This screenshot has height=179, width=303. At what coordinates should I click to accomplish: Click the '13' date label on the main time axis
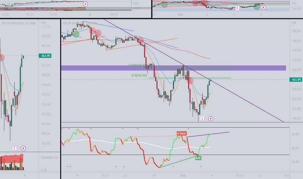tap(260, 175)
